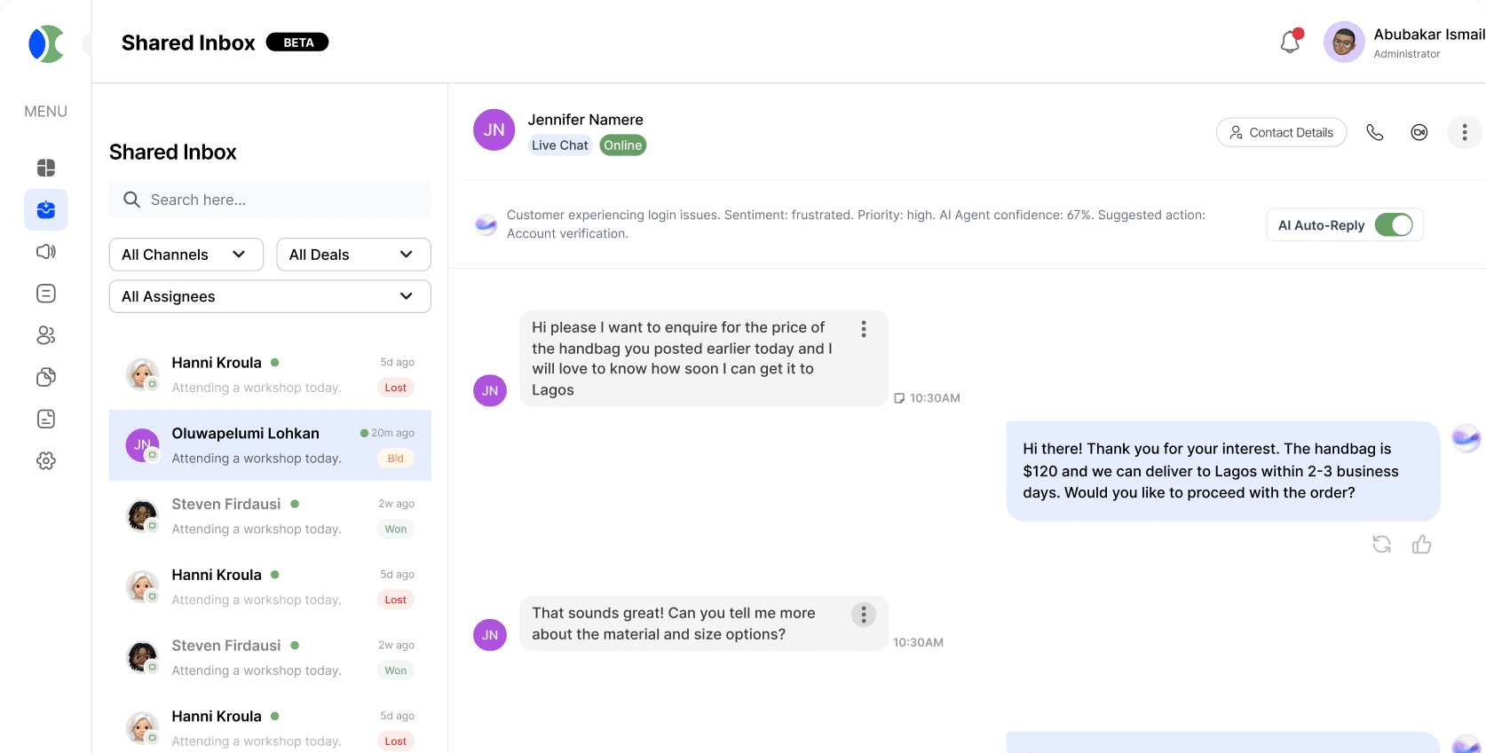Screen dimensions: 1486x753
Task: Open second Steven Firdausi conversation
Action: tap(270, 658)
